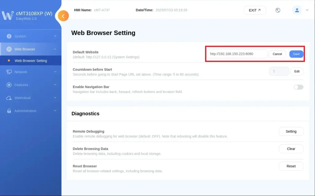Click cMT3108XP (W) product title
The width and height of the screenshot is (315, 196).
(34, 13)
